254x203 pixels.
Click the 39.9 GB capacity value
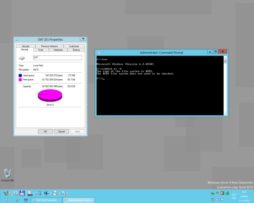tap(71, 86)
